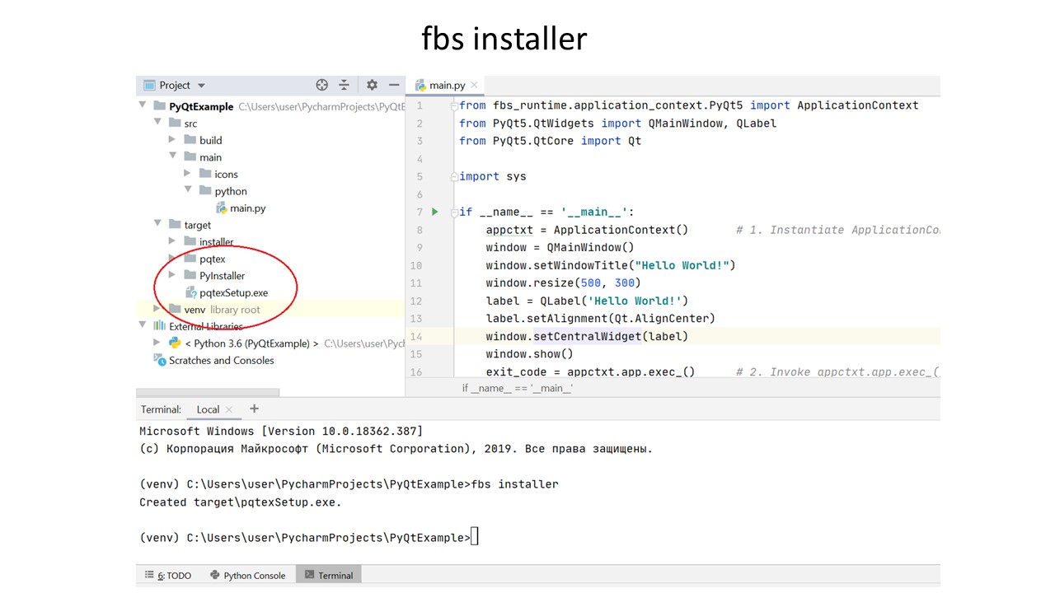1055x593 pixels.
Task: Fold the import block at line 1
Action: click(452, 105)
